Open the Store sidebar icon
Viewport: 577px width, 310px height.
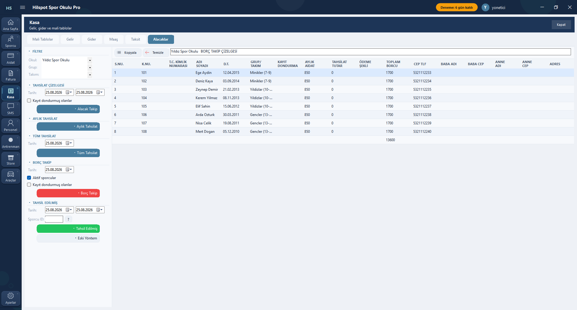point(11,160)
